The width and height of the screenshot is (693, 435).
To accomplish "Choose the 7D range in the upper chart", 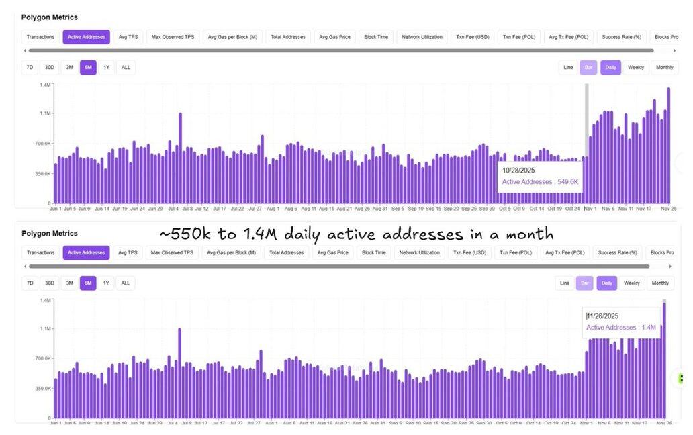I will point(30,67).
